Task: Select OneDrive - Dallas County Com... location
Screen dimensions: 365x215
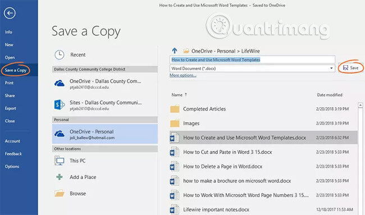Action: (x=105, y=84)
